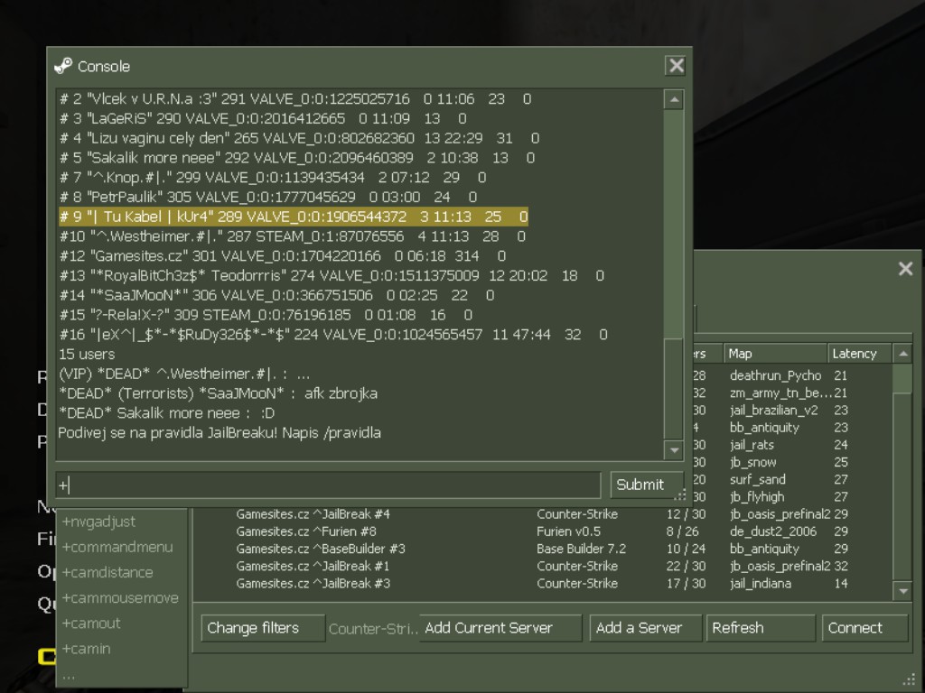The image size is (925, 693).
Task: Click the #12 "Gamesites.cz" player line in Console
Action: (282, 255)
